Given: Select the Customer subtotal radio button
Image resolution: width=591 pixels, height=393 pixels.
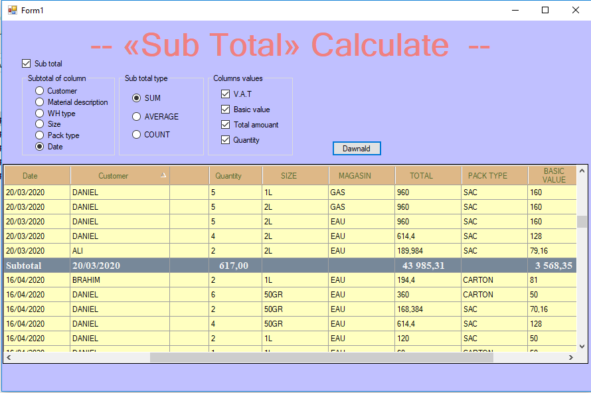Looking at the screenshot, I should click(40, 91).
